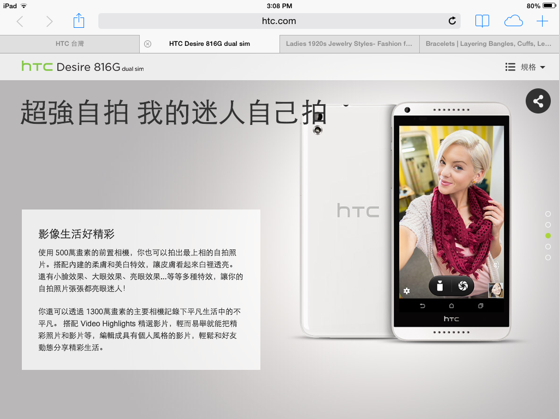The height and width of the screenshot is (419, 559).
Task: Add a new tab with plus icon
Action: pos(542,21)
